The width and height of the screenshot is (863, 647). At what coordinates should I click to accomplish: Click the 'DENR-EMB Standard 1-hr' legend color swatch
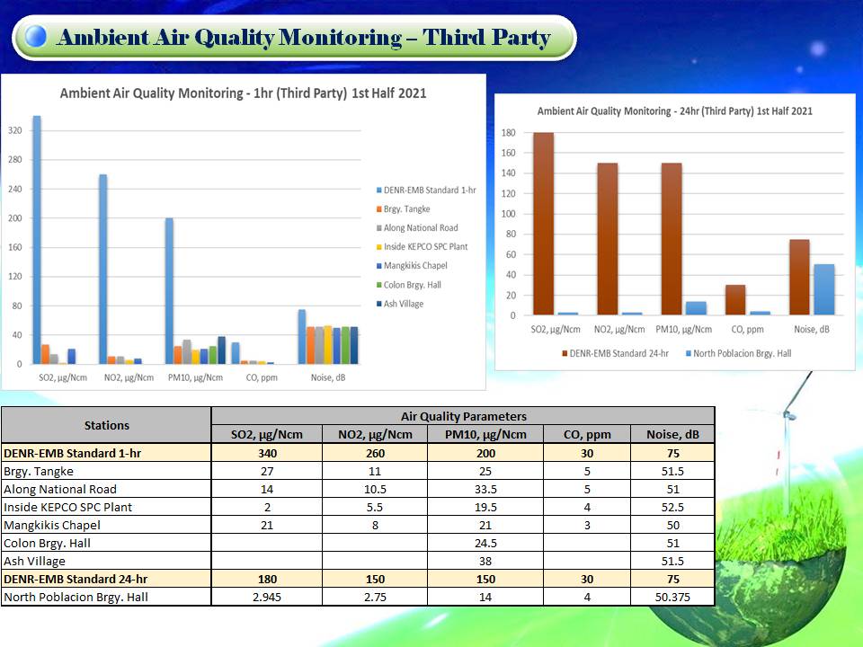click(x=378, y=191)
